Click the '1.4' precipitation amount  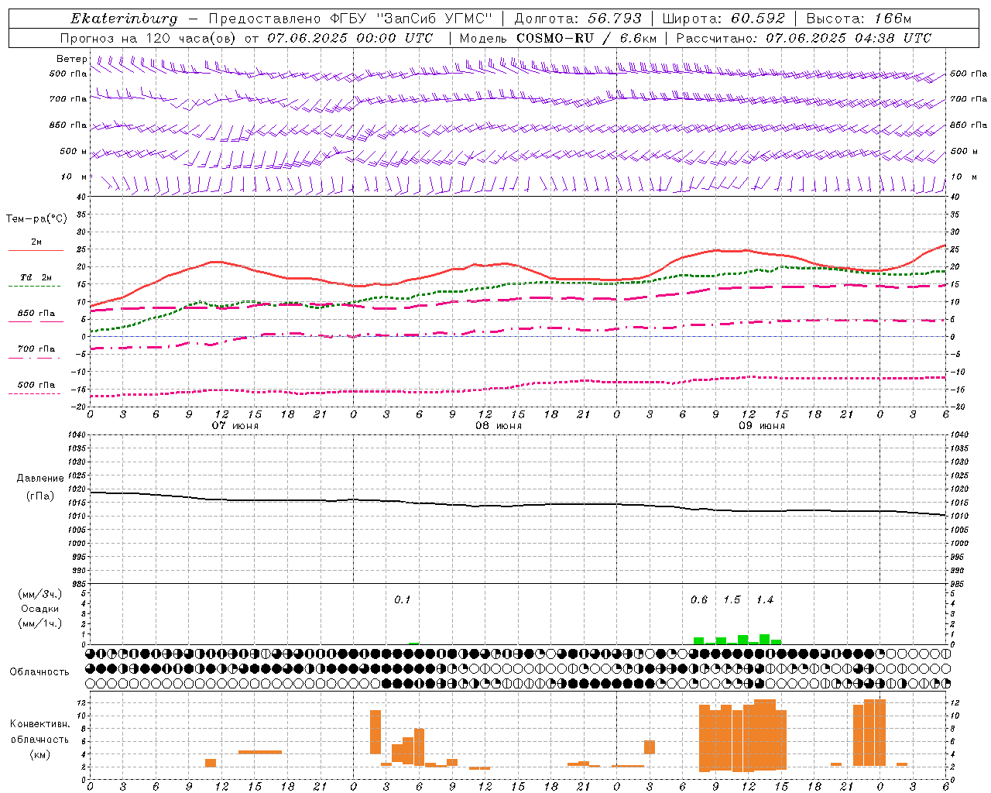[x=765, y=600]
